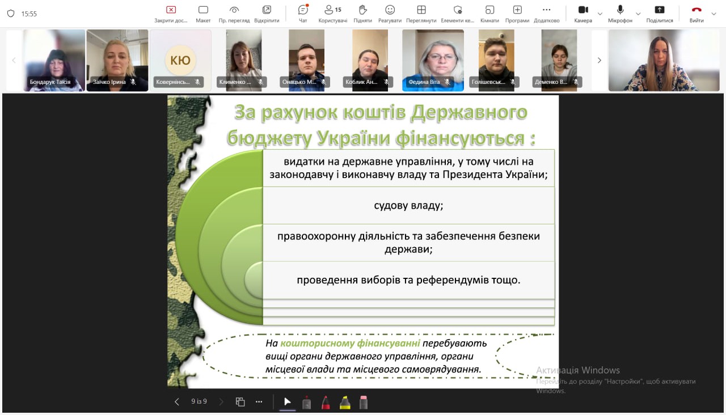Viewport: 726px width, 415px height.
Task: Select the red pen annotation tool
Action: point(326,402)
